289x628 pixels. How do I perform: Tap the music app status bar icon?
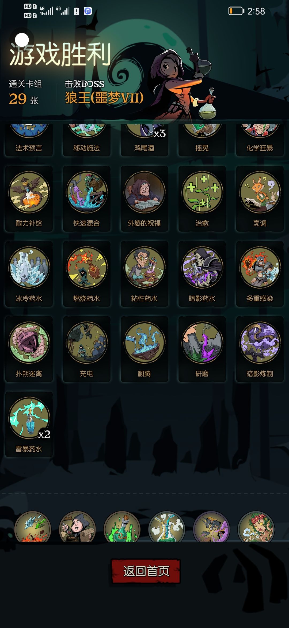click(x=88, y=11)
